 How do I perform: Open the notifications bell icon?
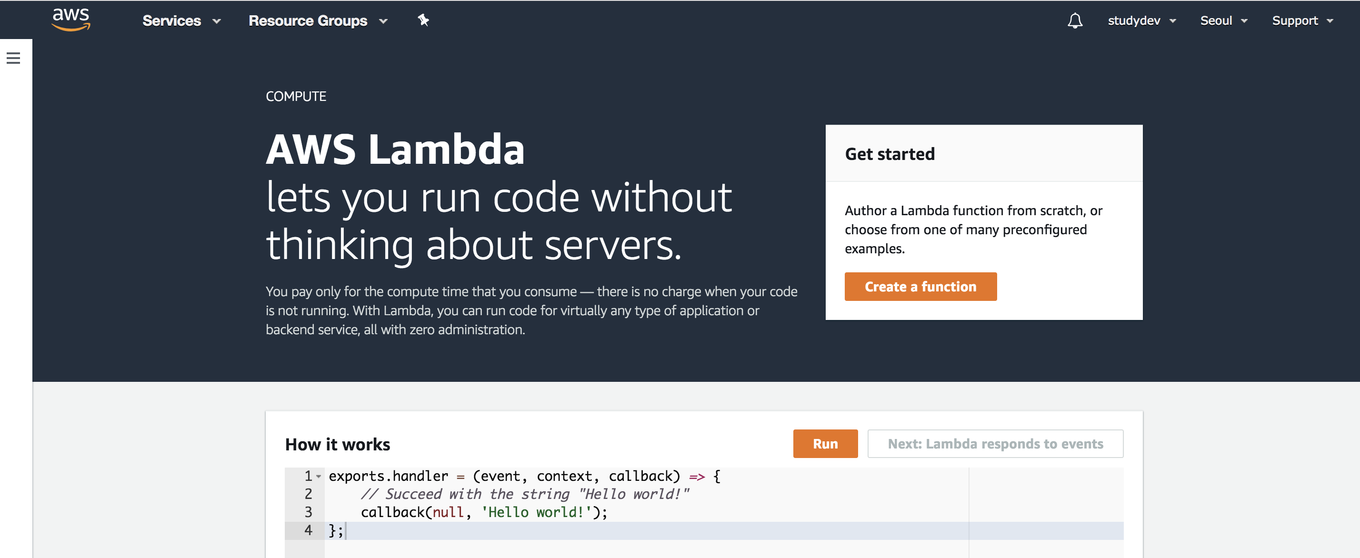pos(1075,20)
